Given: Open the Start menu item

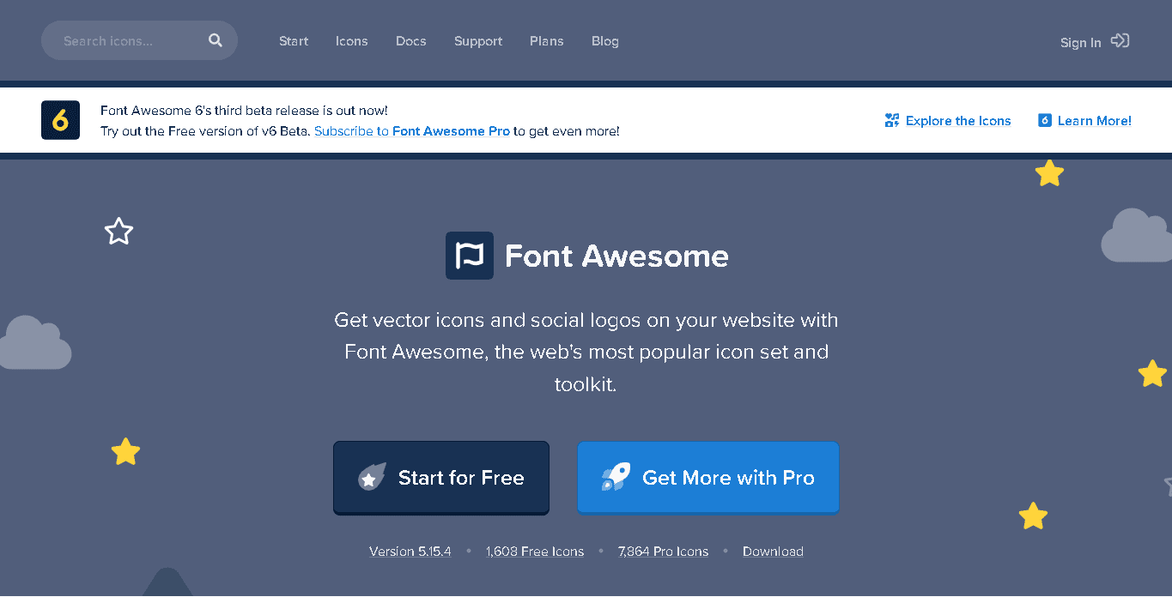Looking at the screenshot, I should (x=294, y=41).
